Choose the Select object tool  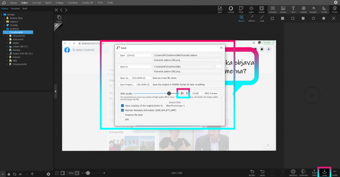241,19
